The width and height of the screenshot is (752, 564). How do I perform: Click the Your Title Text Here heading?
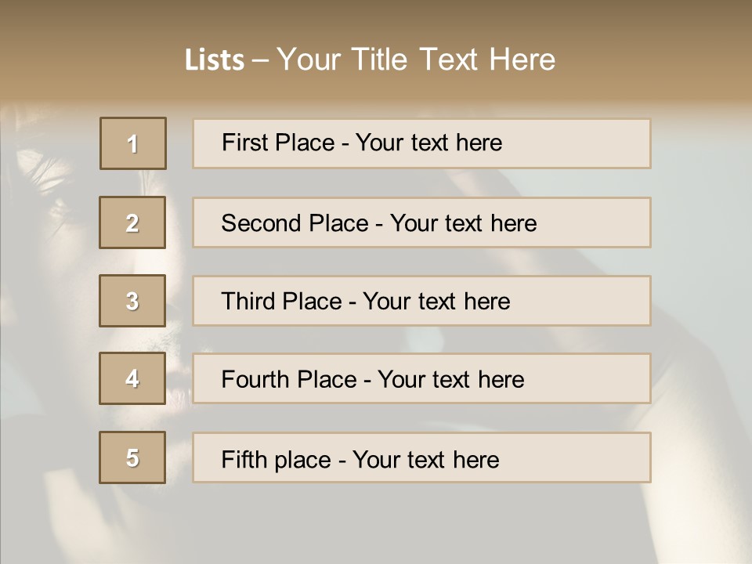(x=415, y=60)
